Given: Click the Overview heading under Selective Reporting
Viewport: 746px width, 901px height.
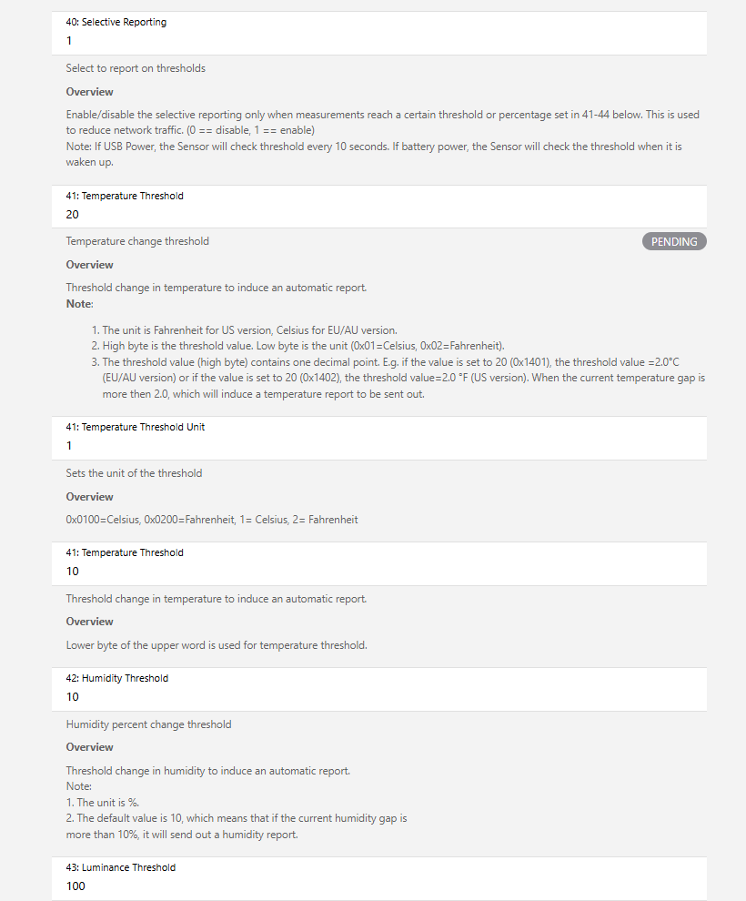Looking at the screenshot, I should (89, 92).
